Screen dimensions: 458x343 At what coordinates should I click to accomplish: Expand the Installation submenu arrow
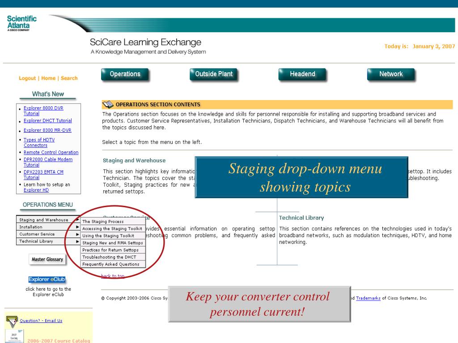tap(77, 227)
